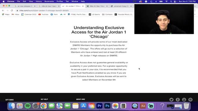Reload the Nike page
The image size is (198, 111).
tap(12, 10)
